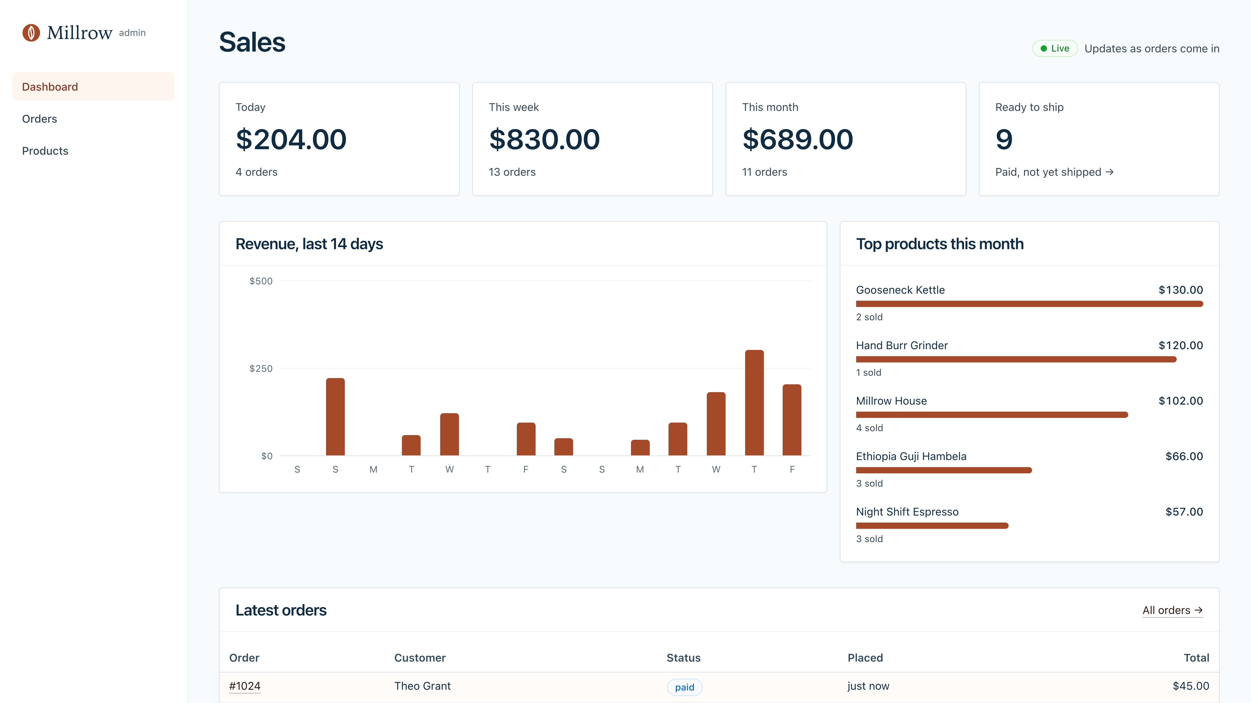1251x703 pixels.
Task: Click the tallest Thursday revenue bar
Action: (754, 403)
